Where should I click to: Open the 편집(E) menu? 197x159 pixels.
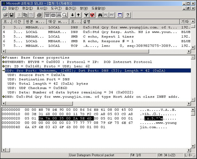27,9
